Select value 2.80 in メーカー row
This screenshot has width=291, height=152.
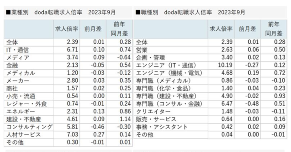(72, 81)
